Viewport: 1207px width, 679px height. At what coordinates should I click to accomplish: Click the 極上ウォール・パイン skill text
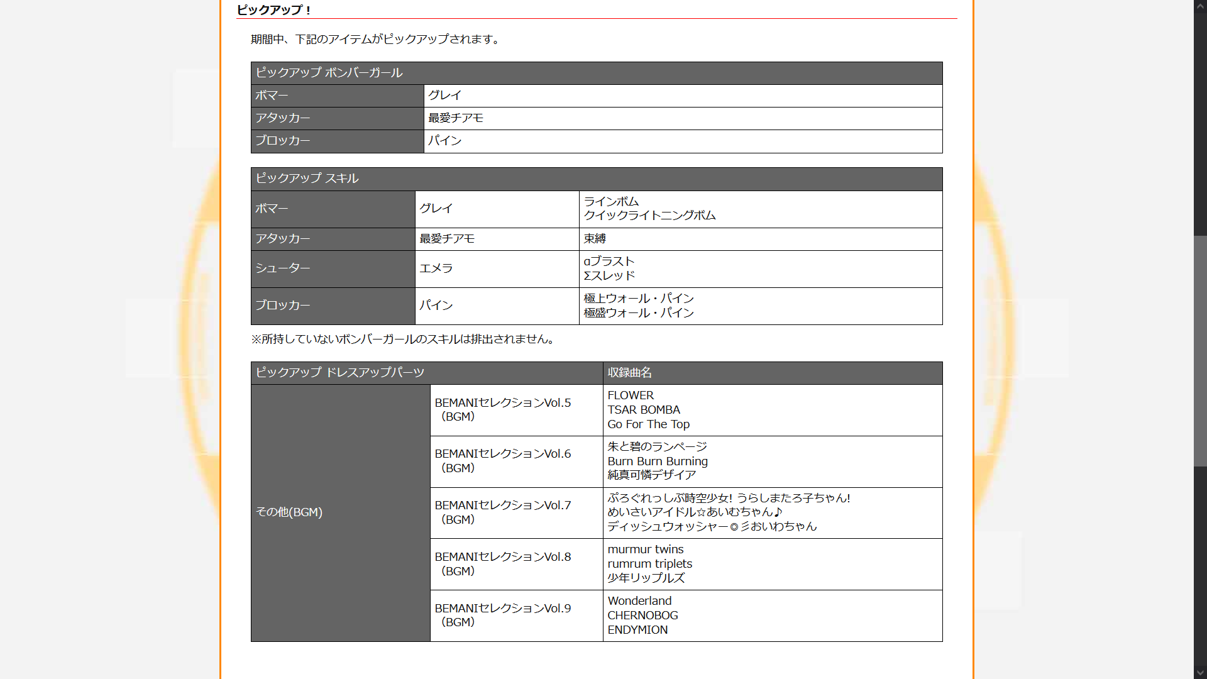pos(639,299)
